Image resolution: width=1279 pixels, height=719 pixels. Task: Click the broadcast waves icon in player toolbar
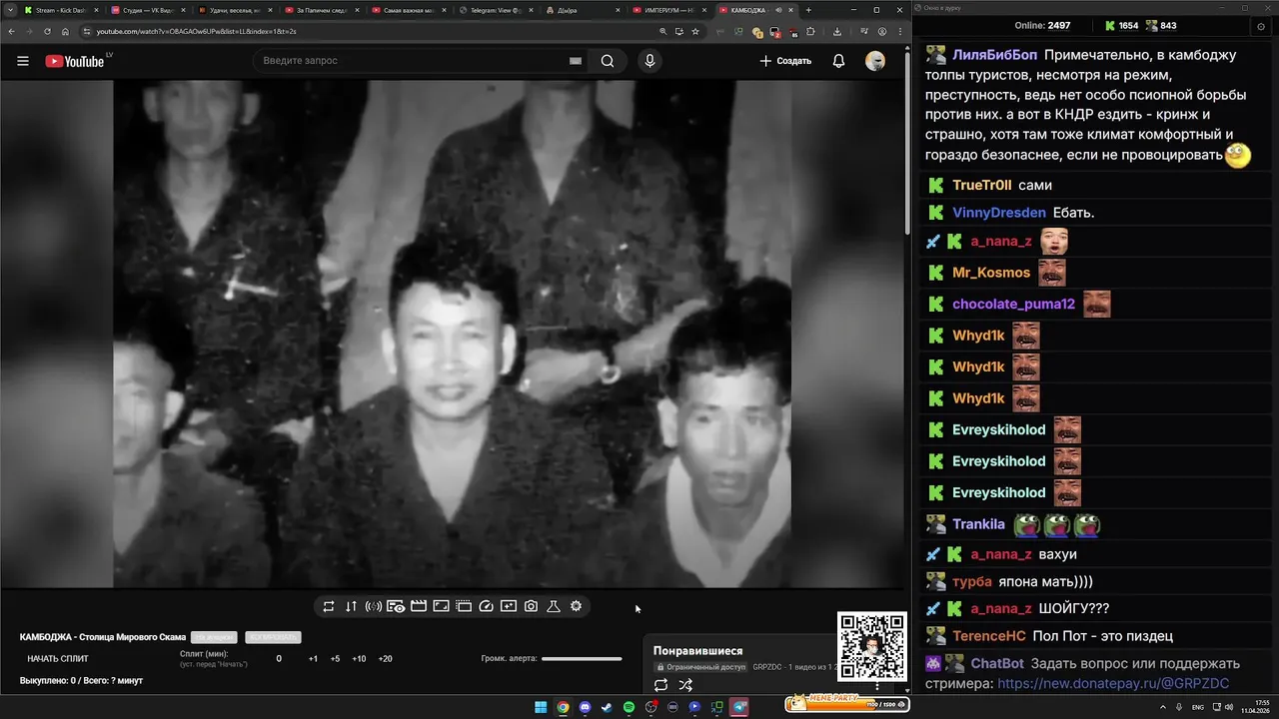(x=374, y=606)
